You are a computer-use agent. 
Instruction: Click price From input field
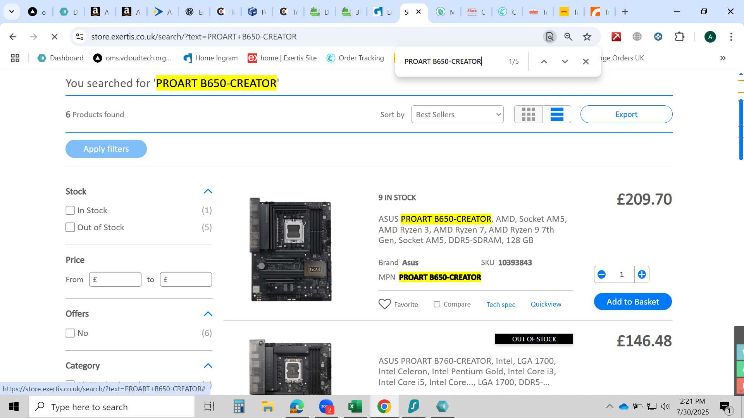click(115, 279)
